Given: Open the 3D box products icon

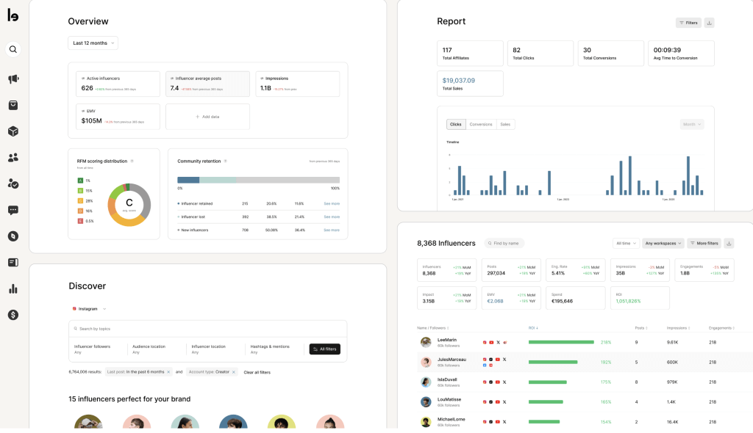Looking at the screenshot, I should (13, 131).
